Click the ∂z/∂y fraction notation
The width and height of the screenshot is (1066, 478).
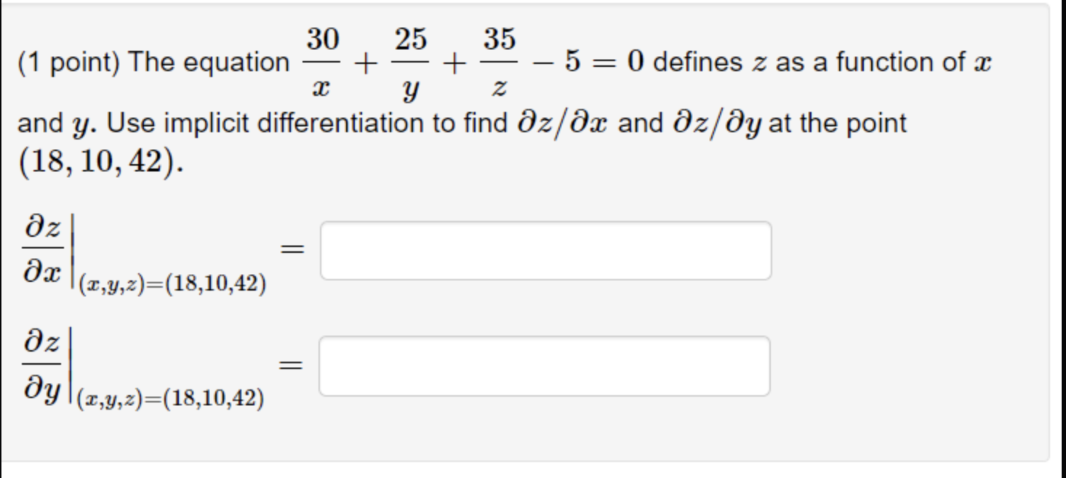pos(40,362)
